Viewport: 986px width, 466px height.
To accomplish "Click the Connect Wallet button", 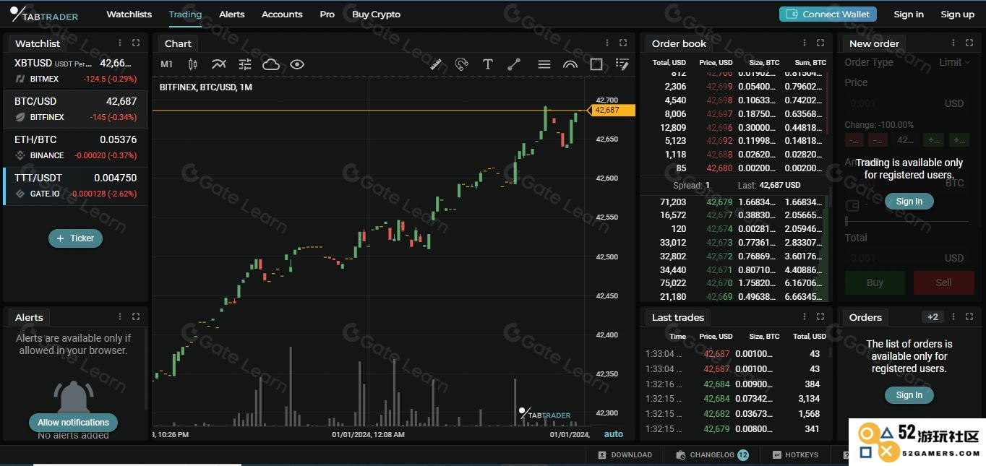I will coord(828,14).
